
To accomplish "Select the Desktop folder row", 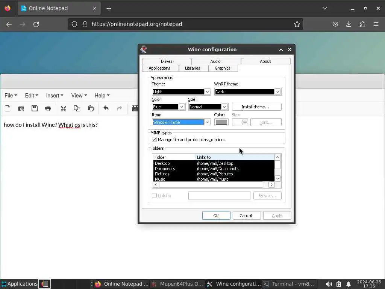I will (x=214, y=163).
